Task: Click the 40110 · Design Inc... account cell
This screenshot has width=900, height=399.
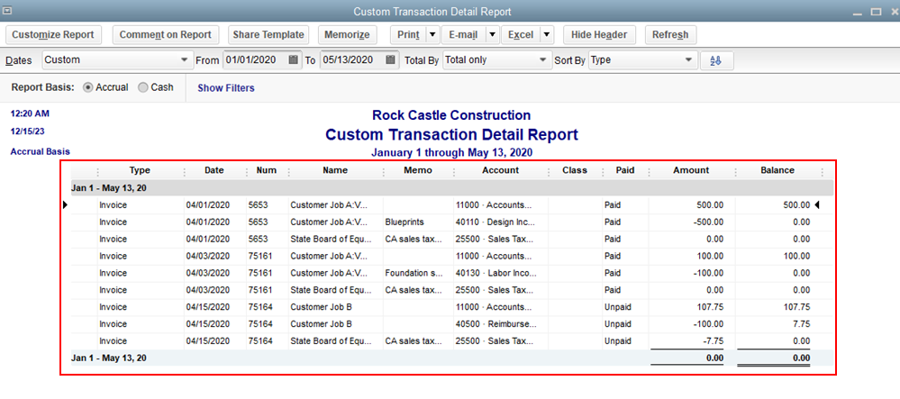Action: coord(494,222)
